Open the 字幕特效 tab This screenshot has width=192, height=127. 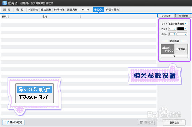(x=33, y=10)
